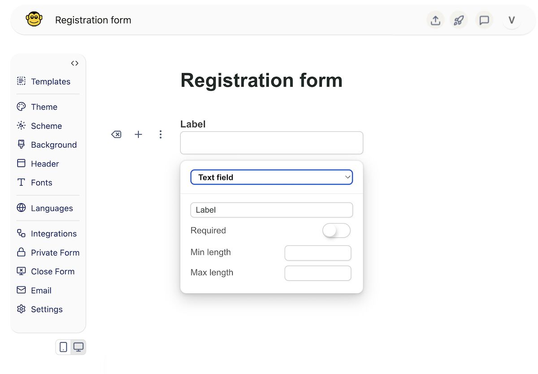Click the share/upload icon in top bar
Viewport: 538px width, 374px height.
(435, 20)
